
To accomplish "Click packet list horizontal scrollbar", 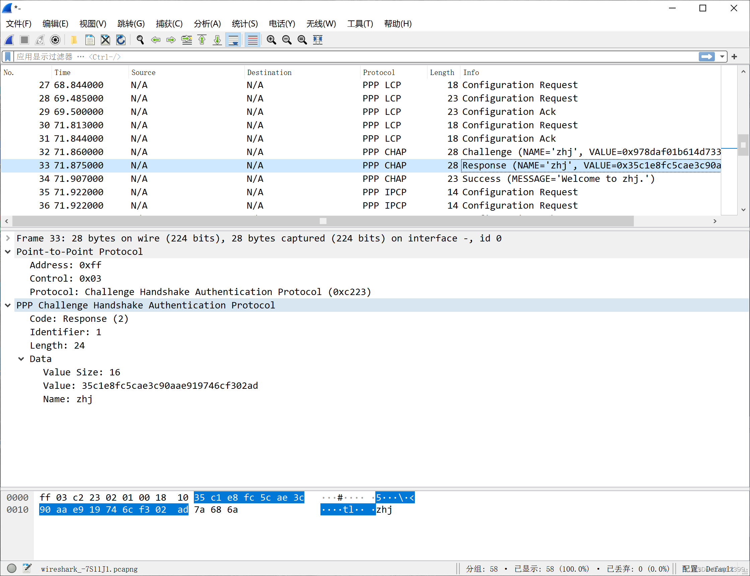I will pos(323,221).
